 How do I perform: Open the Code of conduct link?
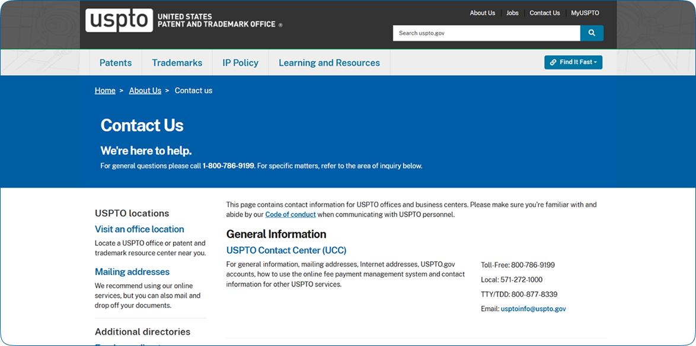click(x=290, y=214)
